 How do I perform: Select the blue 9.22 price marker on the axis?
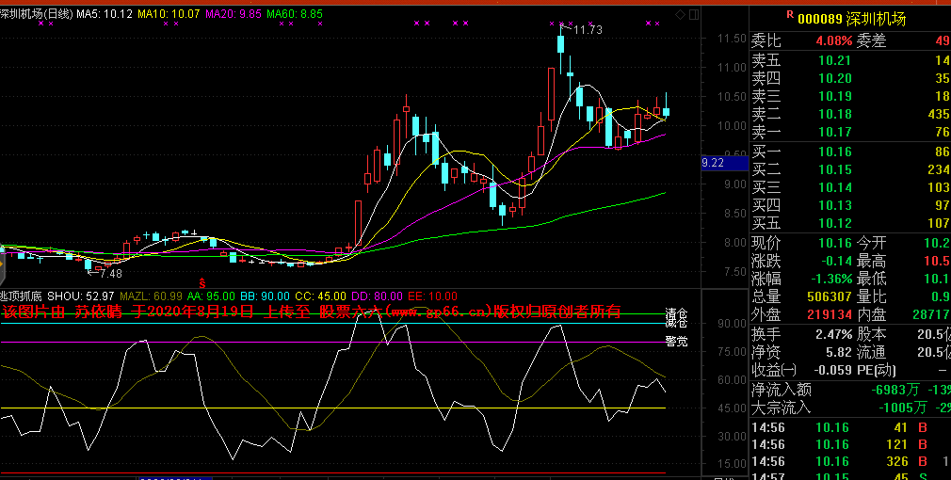pos(725,163)
